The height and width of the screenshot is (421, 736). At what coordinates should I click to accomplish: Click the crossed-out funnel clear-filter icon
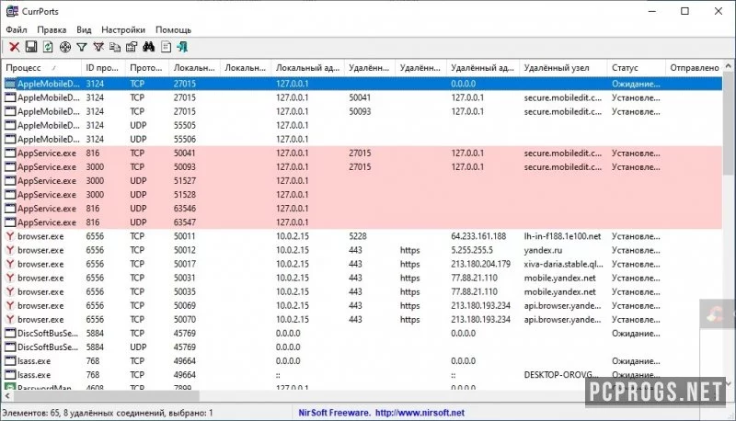click(x=98, y=47)
